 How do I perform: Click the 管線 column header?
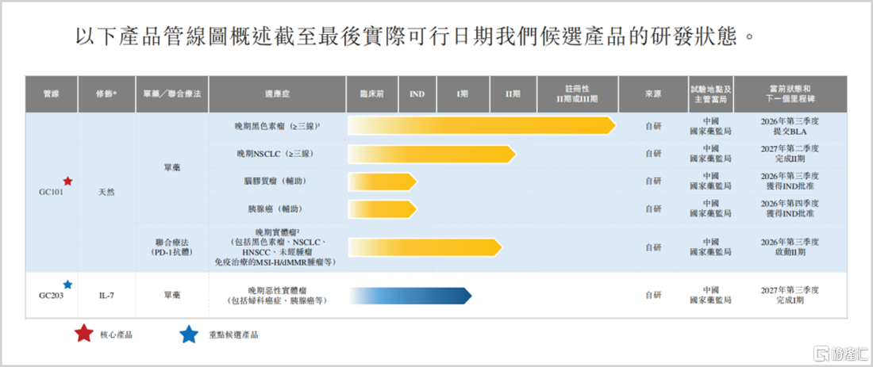coord(52,94)
